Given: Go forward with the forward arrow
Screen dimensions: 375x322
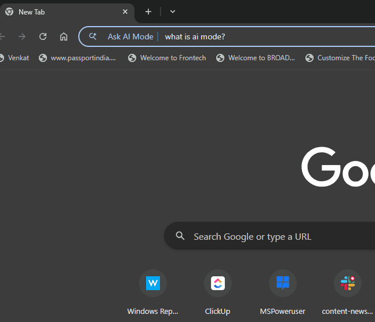Looking at the screenshot, I should click(22, 36).
